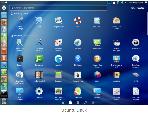Expand the Filter results panel
The width and height of the screenshot is (148, 116).
138,8
